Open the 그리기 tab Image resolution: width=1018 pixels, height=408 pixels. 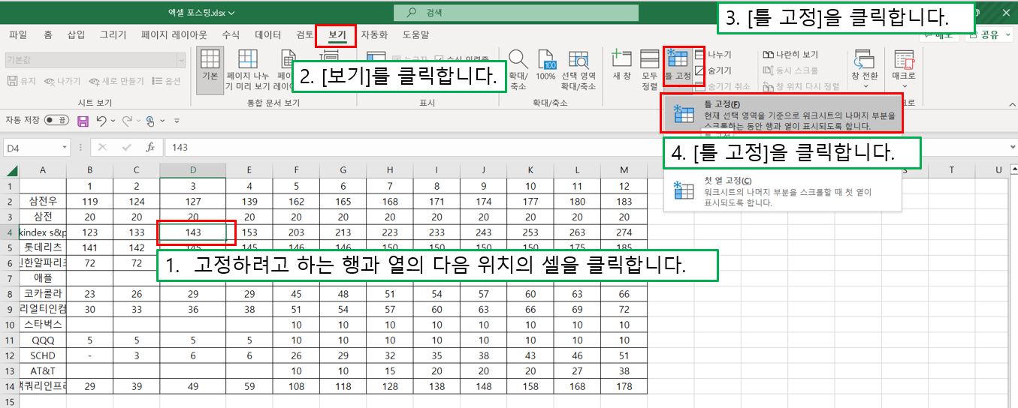(x=113, y=34)
